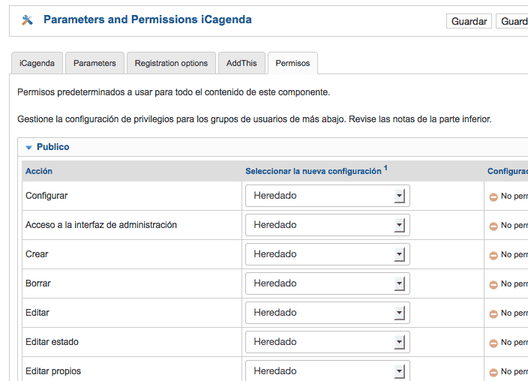Click the Parameters and Permissions iCagenda title
528x381 pixels.
pos(148,19)
